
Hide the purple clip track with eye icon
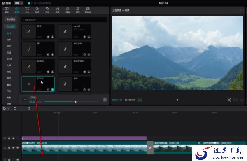point(14,138)
